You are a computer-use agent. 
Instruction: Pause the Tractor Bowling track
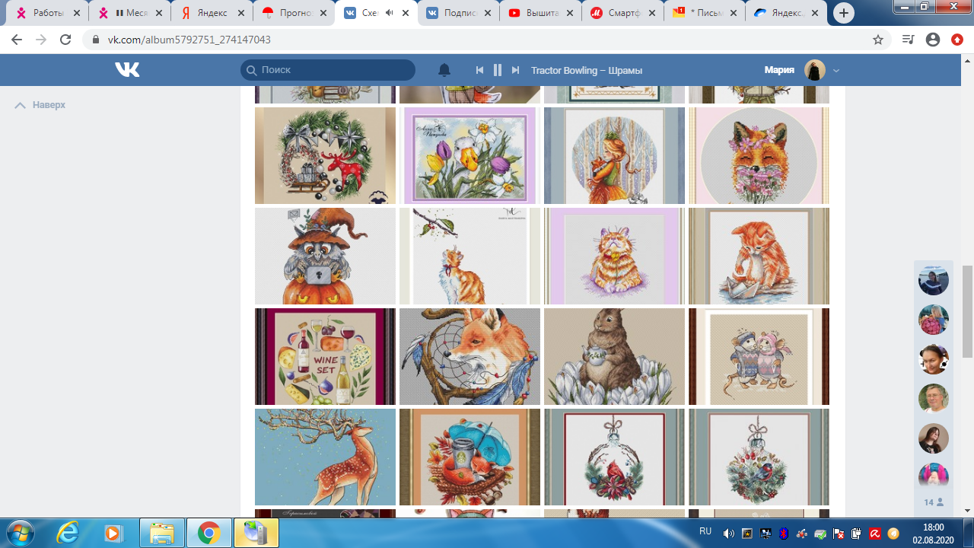pyautogui.click(x=498, y=70)
